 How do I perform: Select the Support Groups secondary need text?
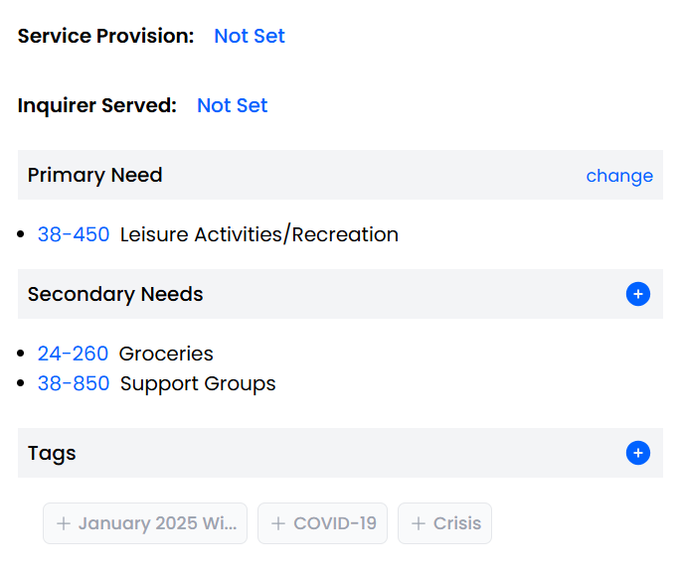pyautogui.click(x=198, y=383)
